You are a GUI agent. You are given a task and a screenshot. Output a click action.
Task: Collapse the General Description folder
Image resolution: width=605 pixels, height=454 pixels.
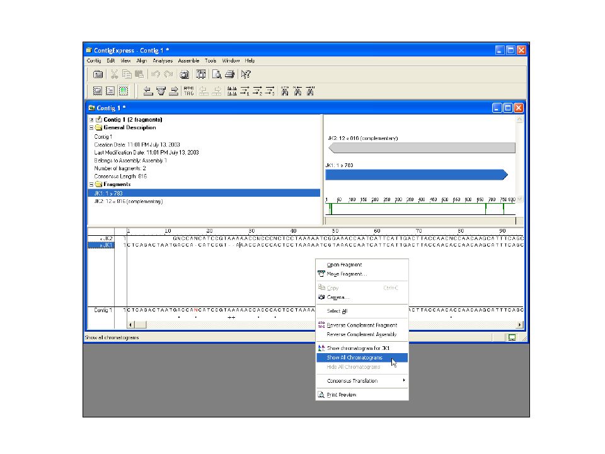pos(91,128)
